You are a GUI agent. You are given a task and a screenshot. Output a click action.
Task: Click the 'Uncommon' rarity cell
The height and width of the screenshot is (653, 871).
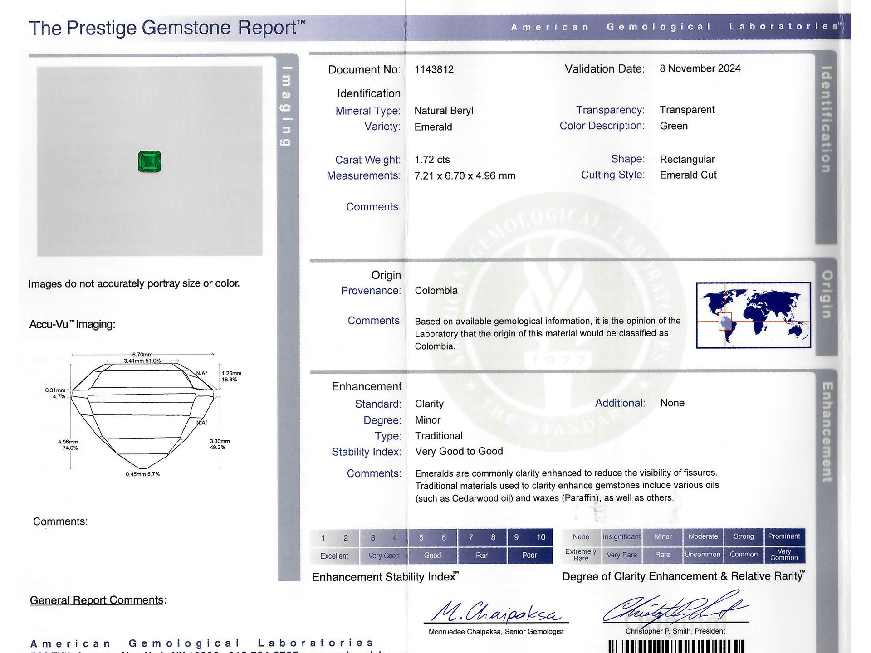coord(703,555)
